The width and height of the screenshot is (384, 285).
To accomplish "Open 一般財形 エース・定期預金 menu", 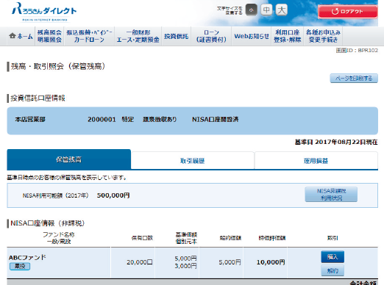I will (x=138, y=36).
